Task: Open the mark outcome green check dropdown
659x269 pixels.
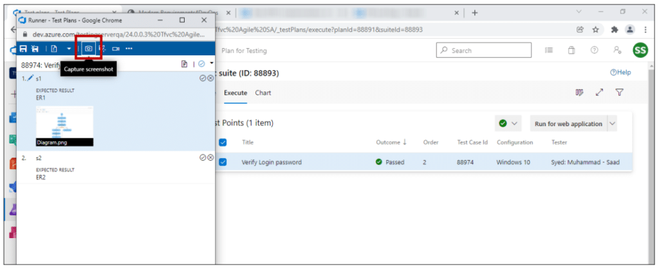Action: point(508,124)
